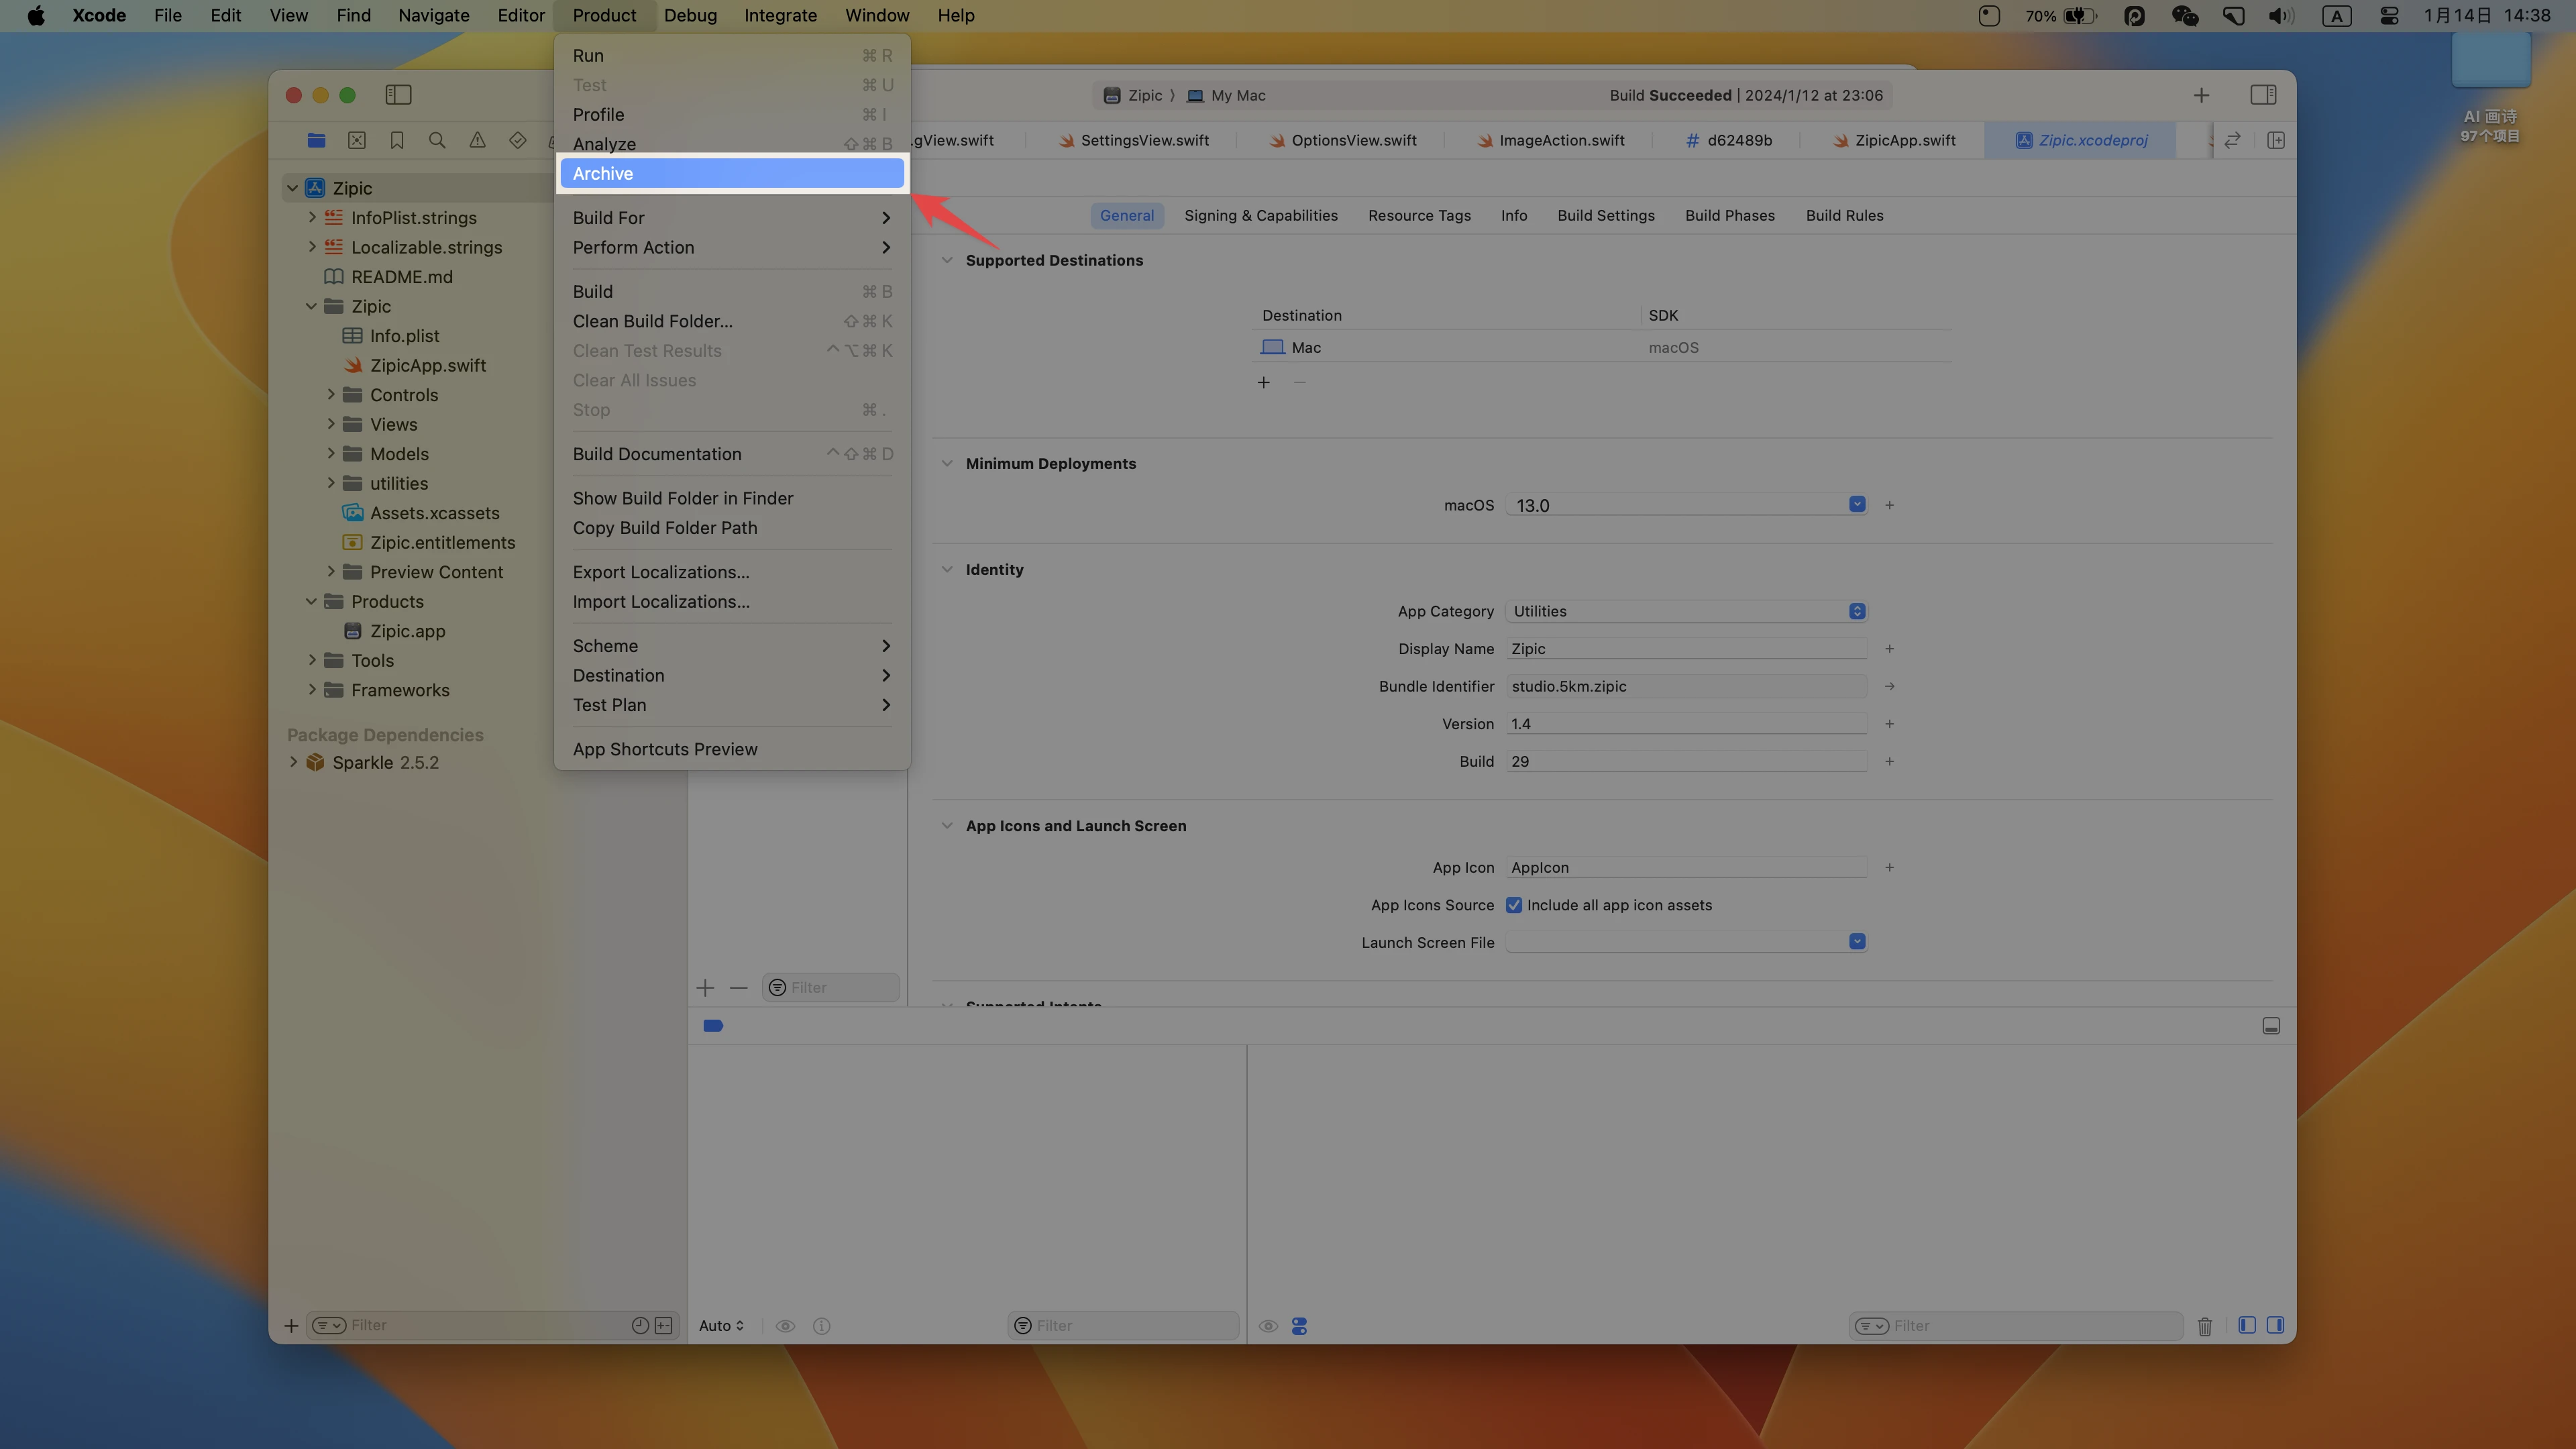Collapse the Identity section
Viewport: 2576px width, 1449px height.
[946, 569]
